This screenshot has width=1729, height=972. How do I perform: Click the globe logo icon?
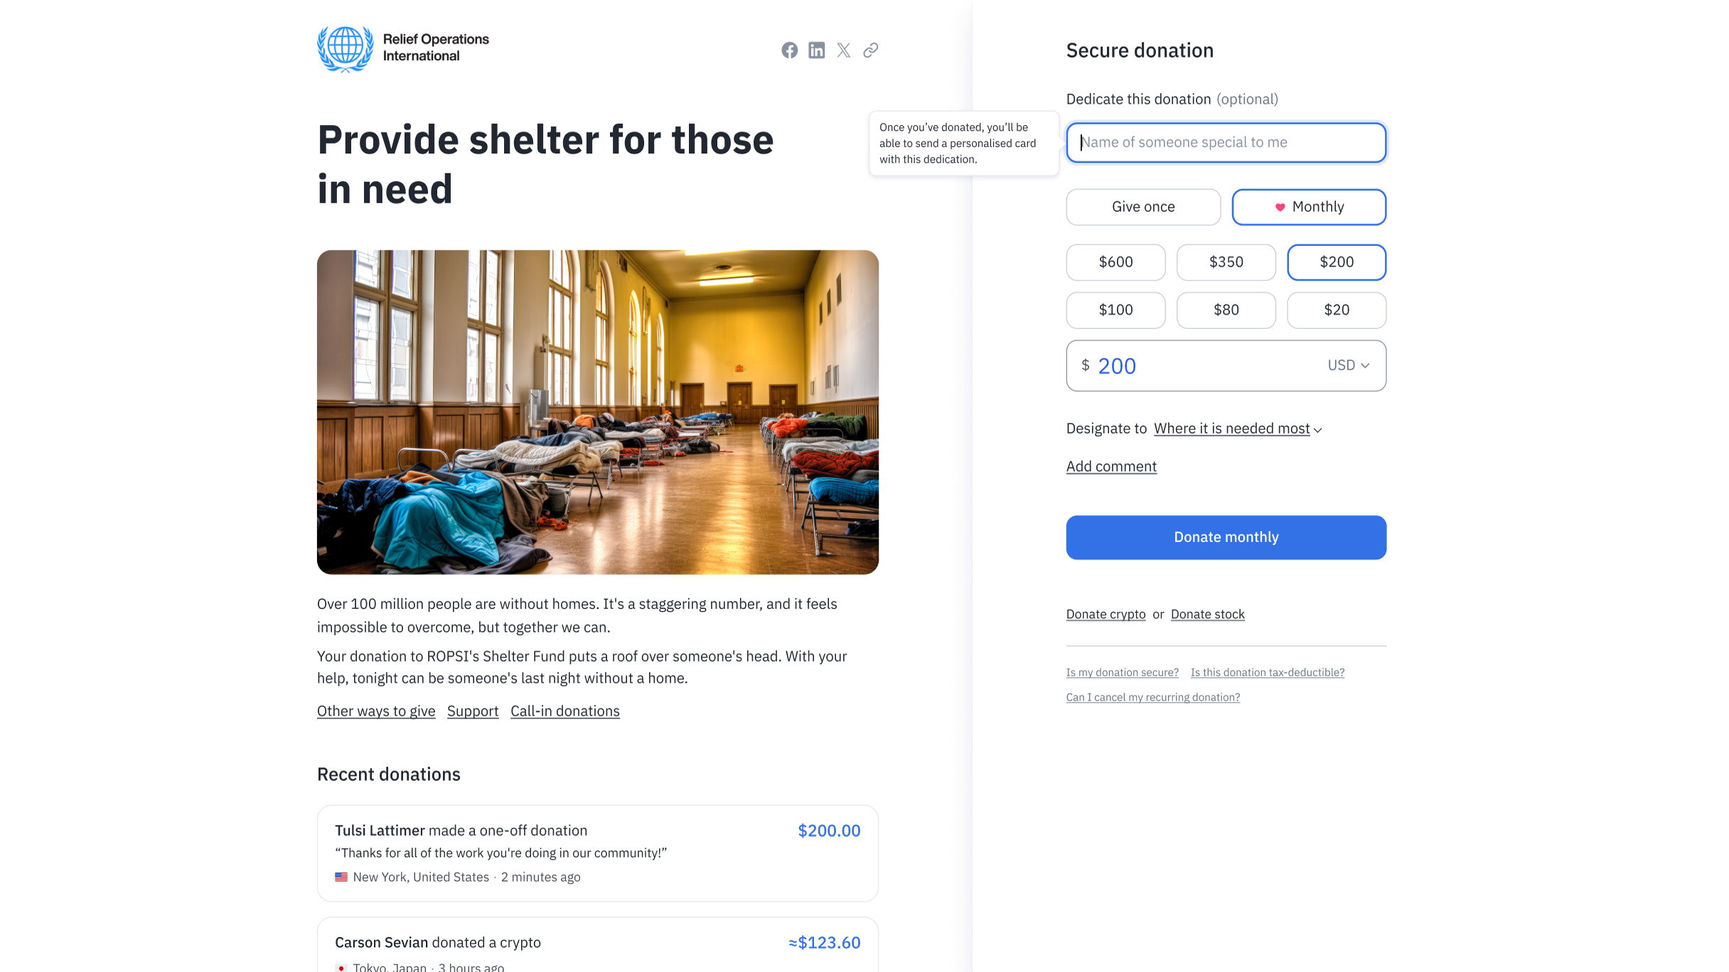pos(344,48)
